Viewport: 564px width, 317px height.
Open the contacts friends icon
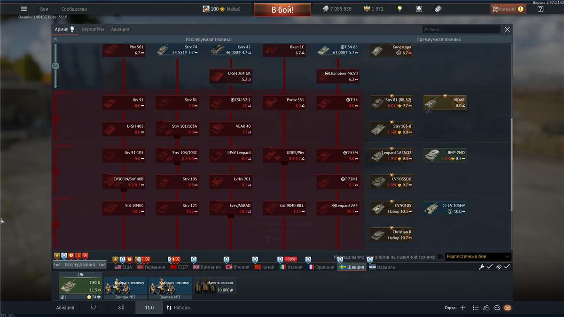click(x=486, y=308)
